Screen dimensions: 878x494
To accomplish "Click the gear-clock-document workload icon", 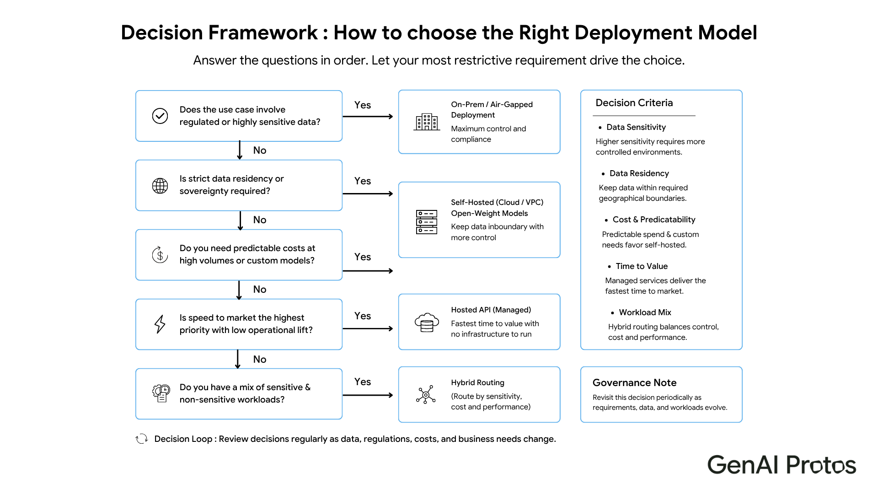I will [161, 393].
